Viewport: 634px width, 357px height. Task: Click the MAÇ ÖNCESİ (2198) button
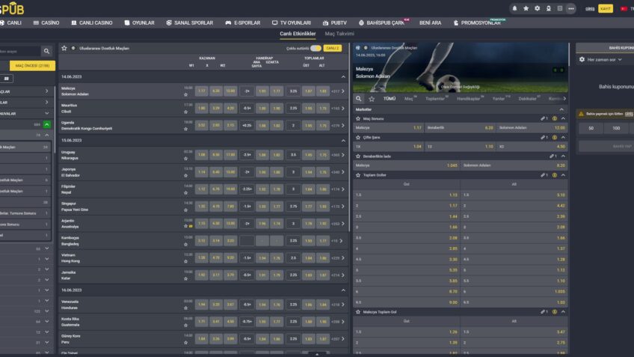click(x=32, y=65)
